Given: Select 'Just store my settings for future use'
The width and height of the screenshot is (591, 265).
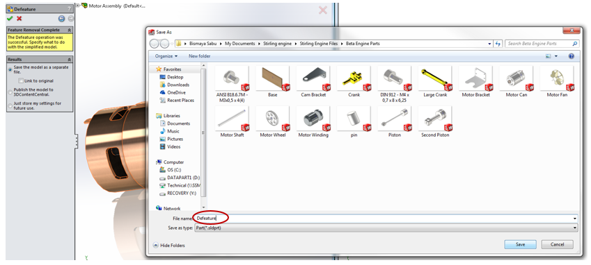Looking at the screenshot, I should tap(10, 106).
